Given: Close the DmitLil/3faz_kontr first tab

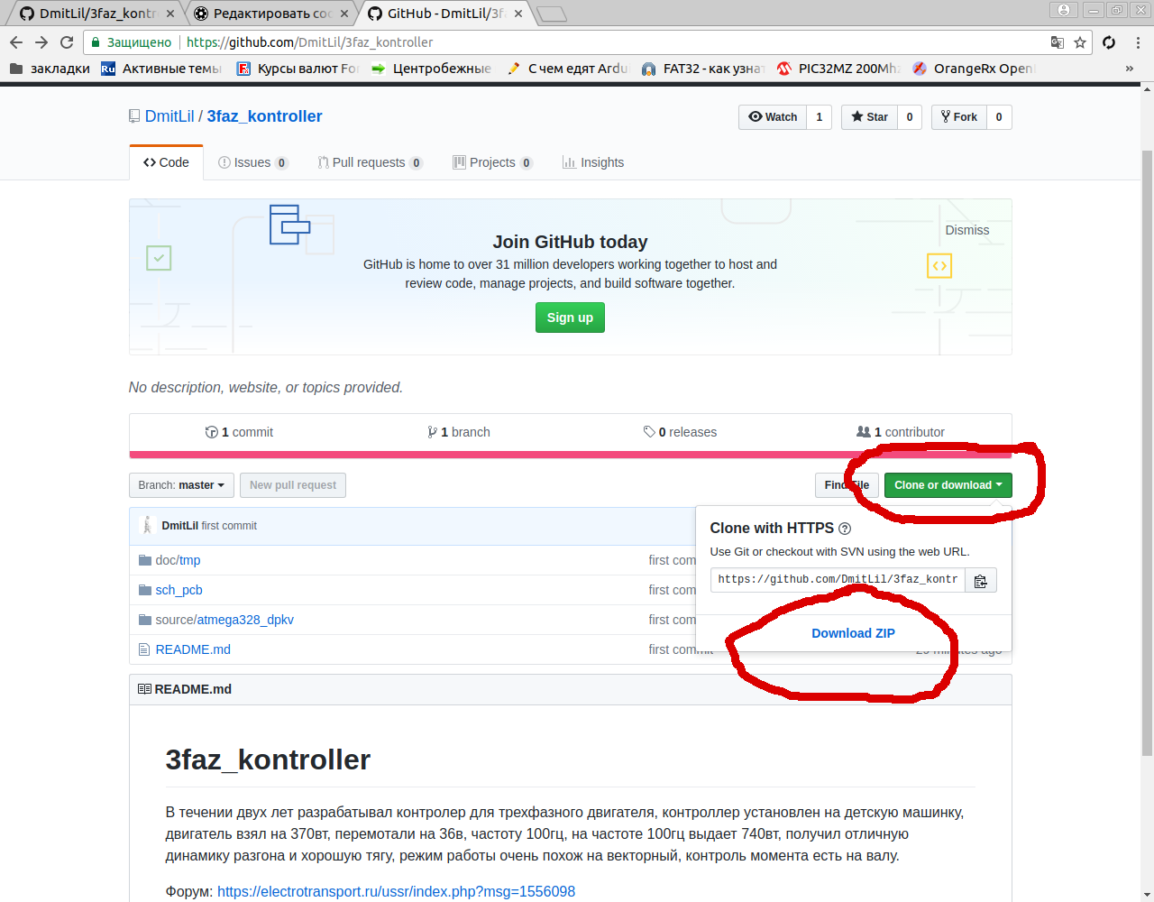Looking at the screenshot, I should (170, 14).
